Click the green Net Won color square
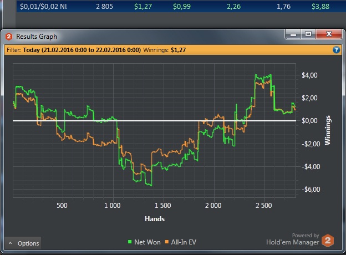 point(130,242)
